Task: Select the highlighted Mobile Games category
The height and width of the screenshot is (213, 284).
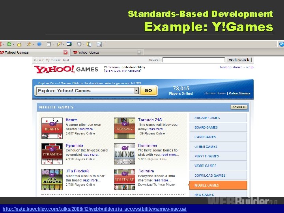Action: 218,185
